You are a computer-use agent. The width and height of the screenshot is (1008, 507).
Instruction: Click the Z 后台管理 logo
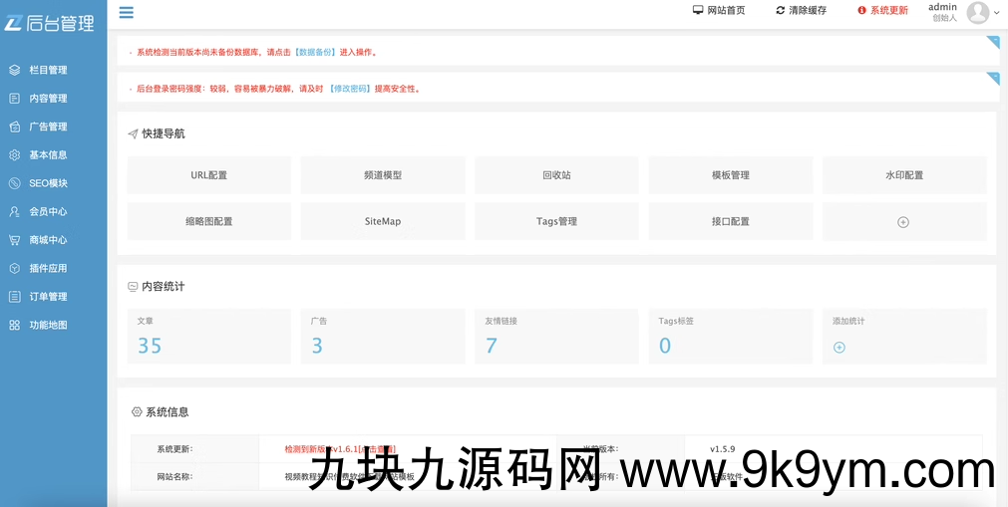tap(50, 23)
